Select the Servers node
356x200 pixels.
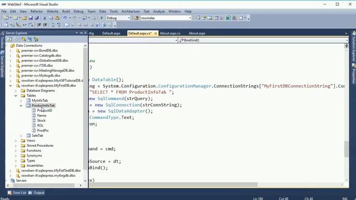coord(21,181)
